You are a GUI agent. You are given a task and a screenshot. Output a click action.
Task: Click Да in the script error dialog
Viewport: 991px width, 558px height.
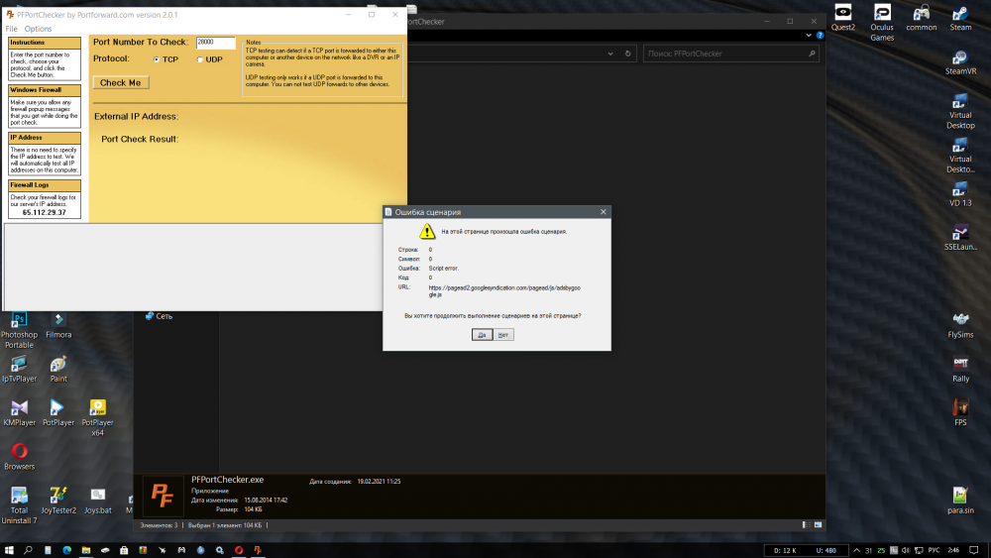pos(482,335)
